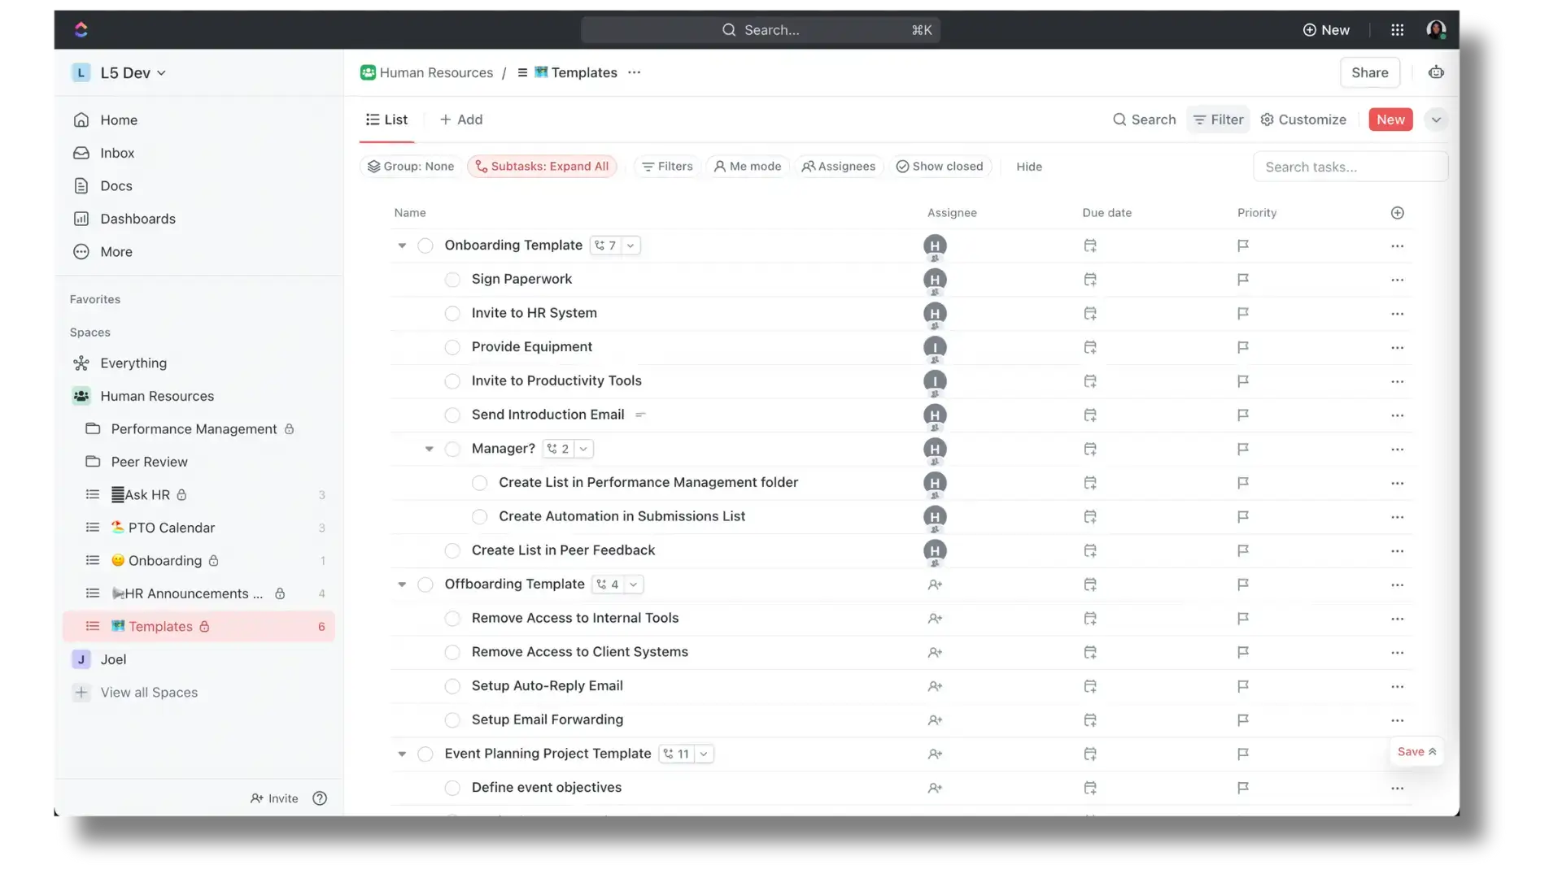
Task: Click the add column plus icon
Action: click(1397, 213)
